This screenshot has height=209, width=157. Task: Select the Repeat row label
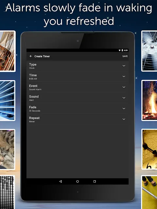[34, 118]
